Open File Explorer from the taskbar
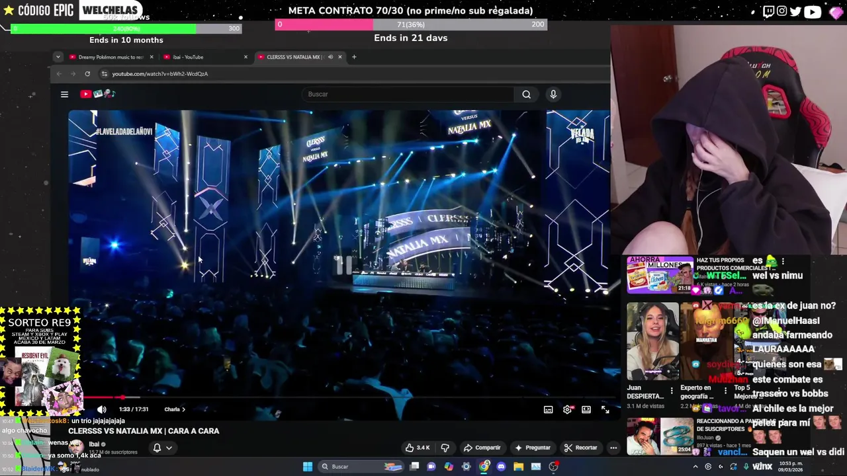The image size is (847, 476). click(518, 467)
